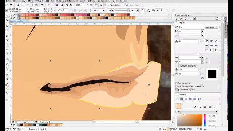Viewport: 233px width, 131px height.
Task: Collapse the Абрис section header
Action: click(176, 23)
